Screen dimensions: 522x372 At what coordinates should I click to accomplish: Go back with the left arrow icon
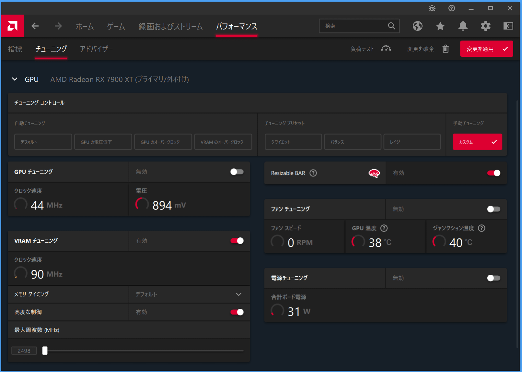[x=35, y=26]
